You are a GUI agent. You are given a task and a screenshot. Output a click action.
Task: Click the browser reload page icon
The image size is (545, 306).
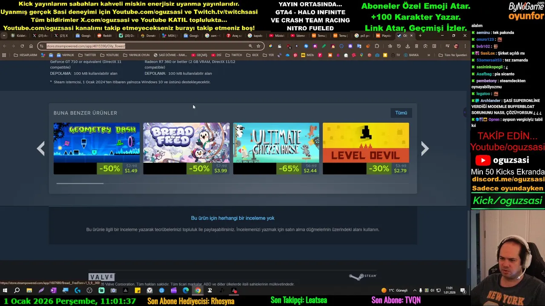tap(22, 46)
